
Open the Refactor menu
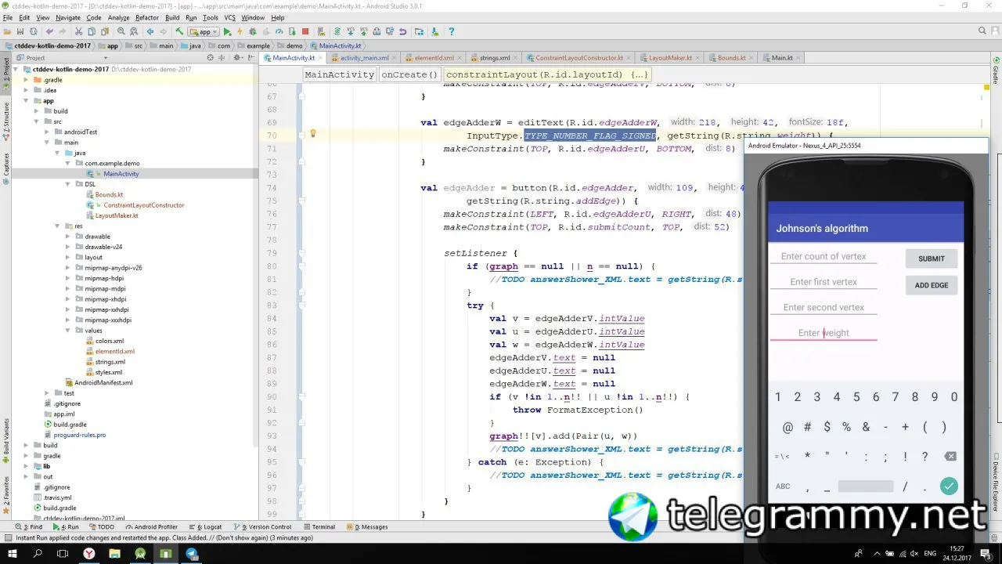[146, 17]
